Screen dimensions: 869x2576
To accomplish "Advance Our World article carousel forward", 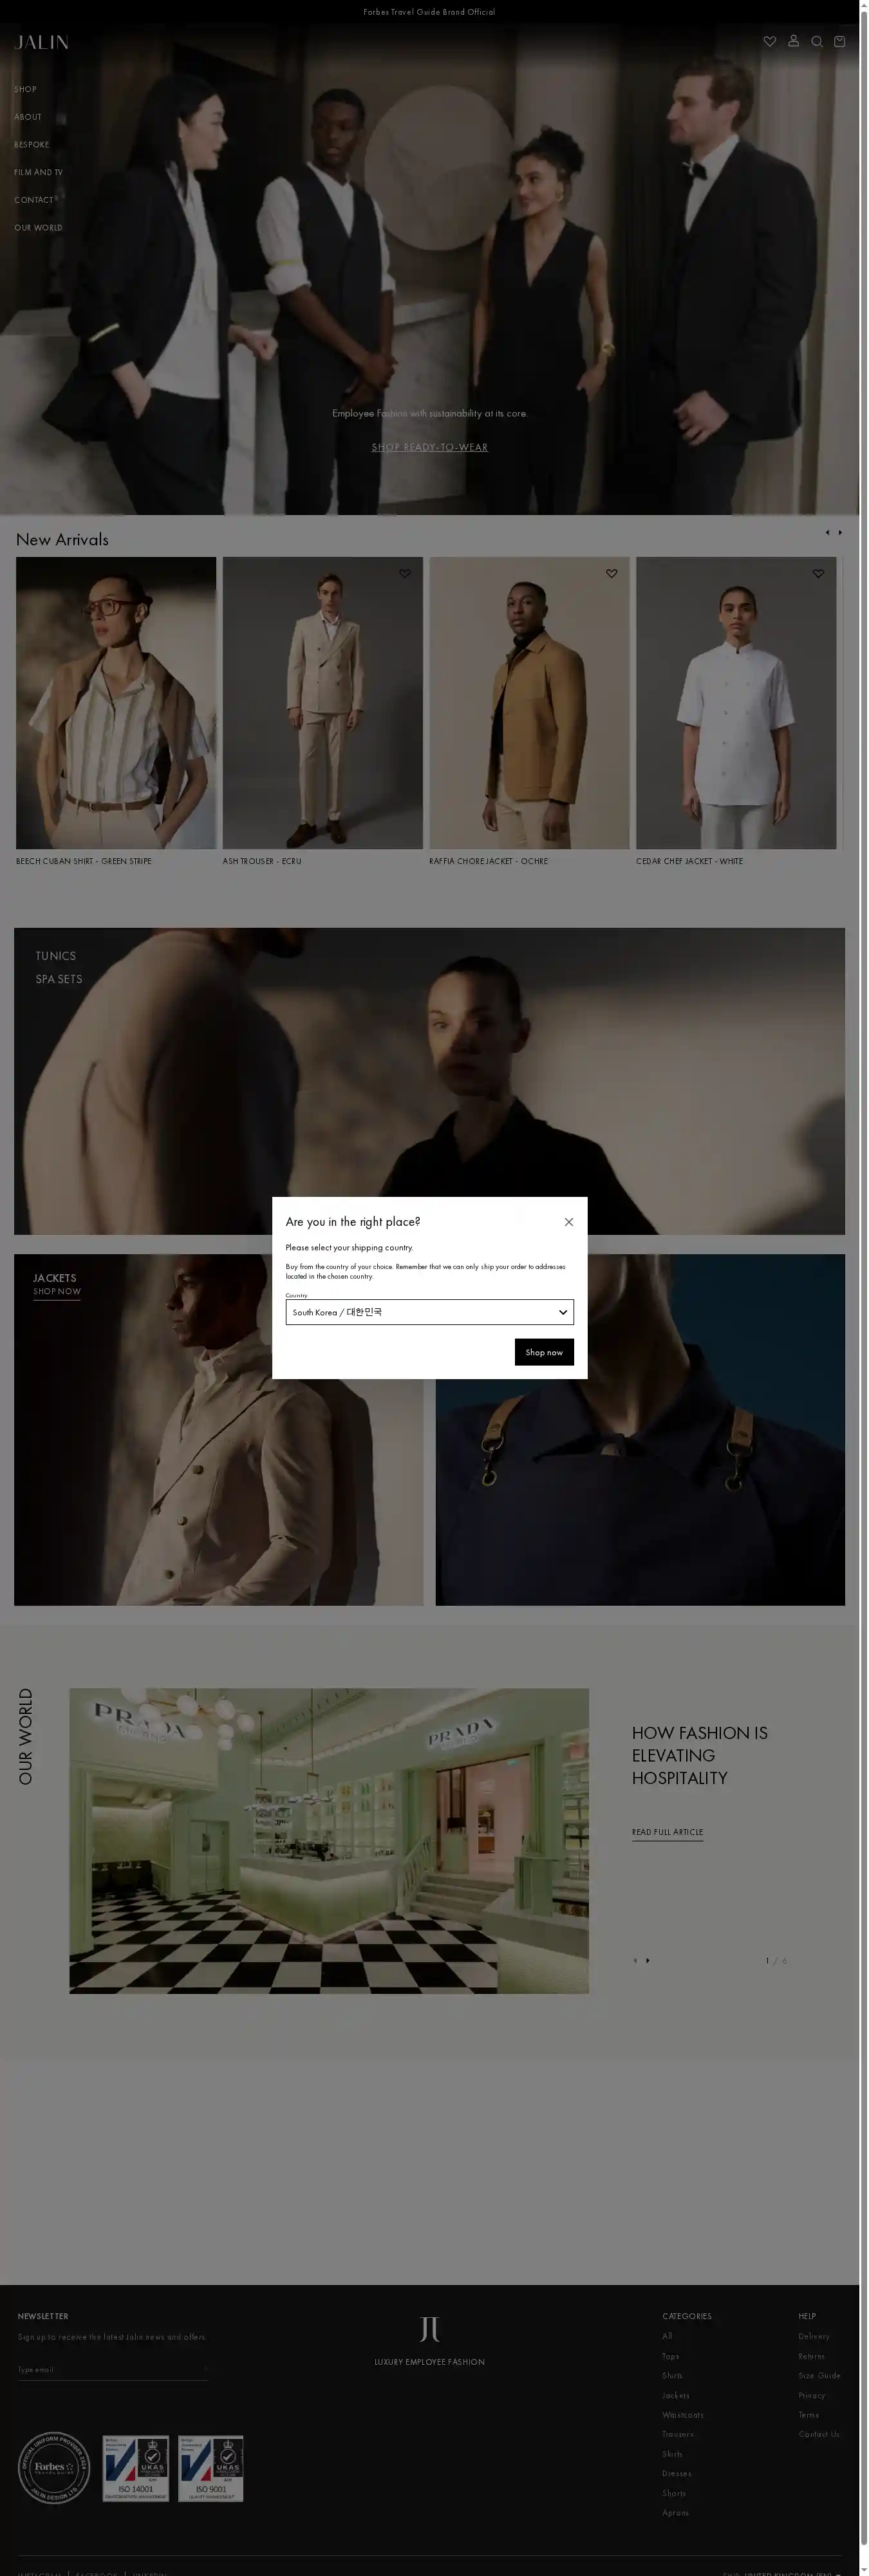I will tap(648, 1960).
